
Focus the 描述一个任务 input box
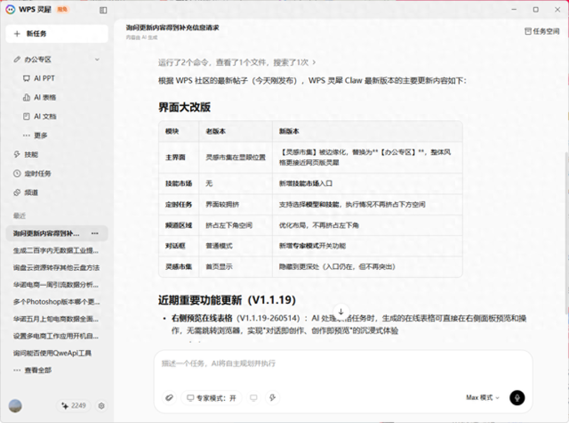(343, 363)
